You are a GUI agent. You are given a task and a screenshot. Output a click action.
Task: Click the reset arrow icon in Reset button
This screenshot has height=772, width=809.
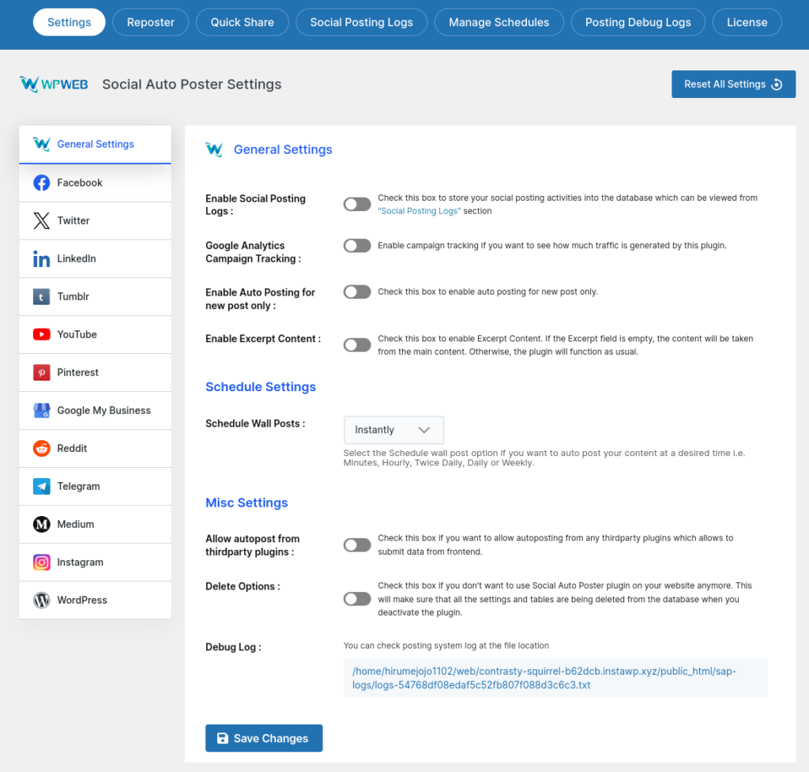coord(777,84)
